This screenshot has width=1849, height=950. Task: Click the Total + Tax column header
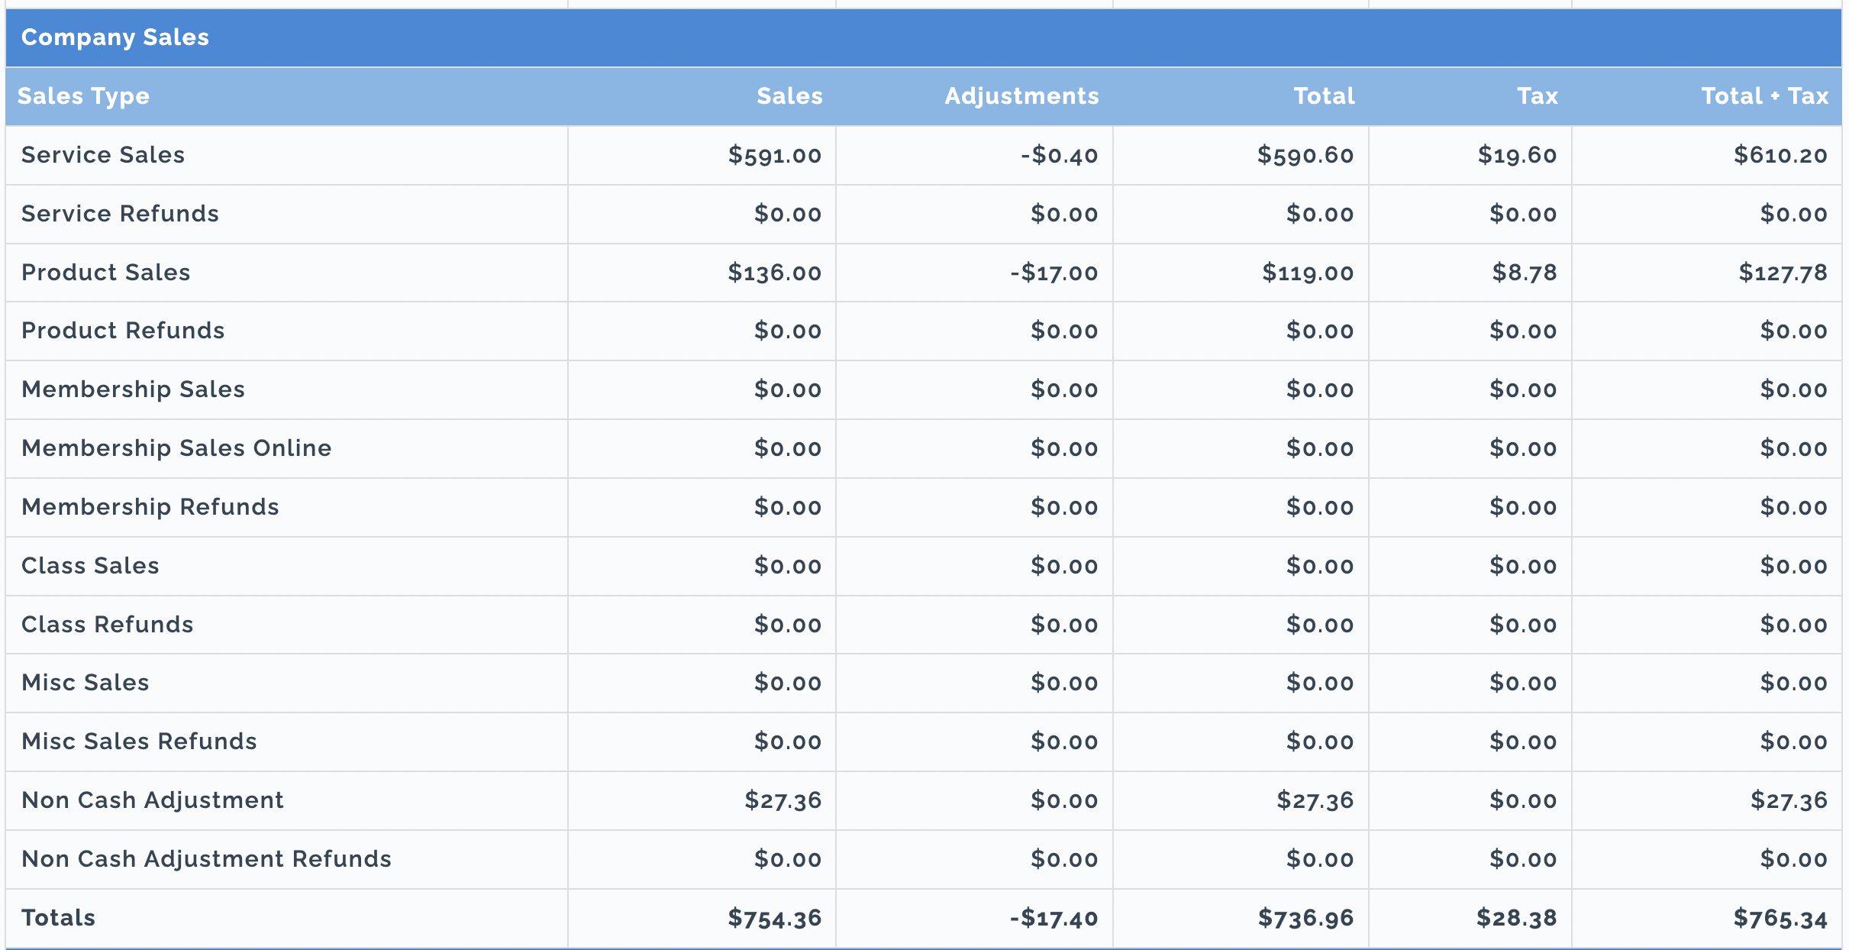(1764, 96)
